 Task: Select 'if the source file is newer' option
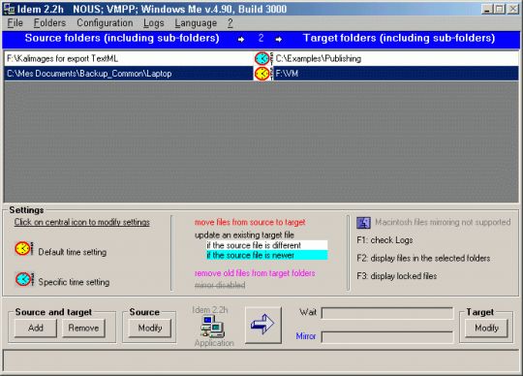pos(267,255)
